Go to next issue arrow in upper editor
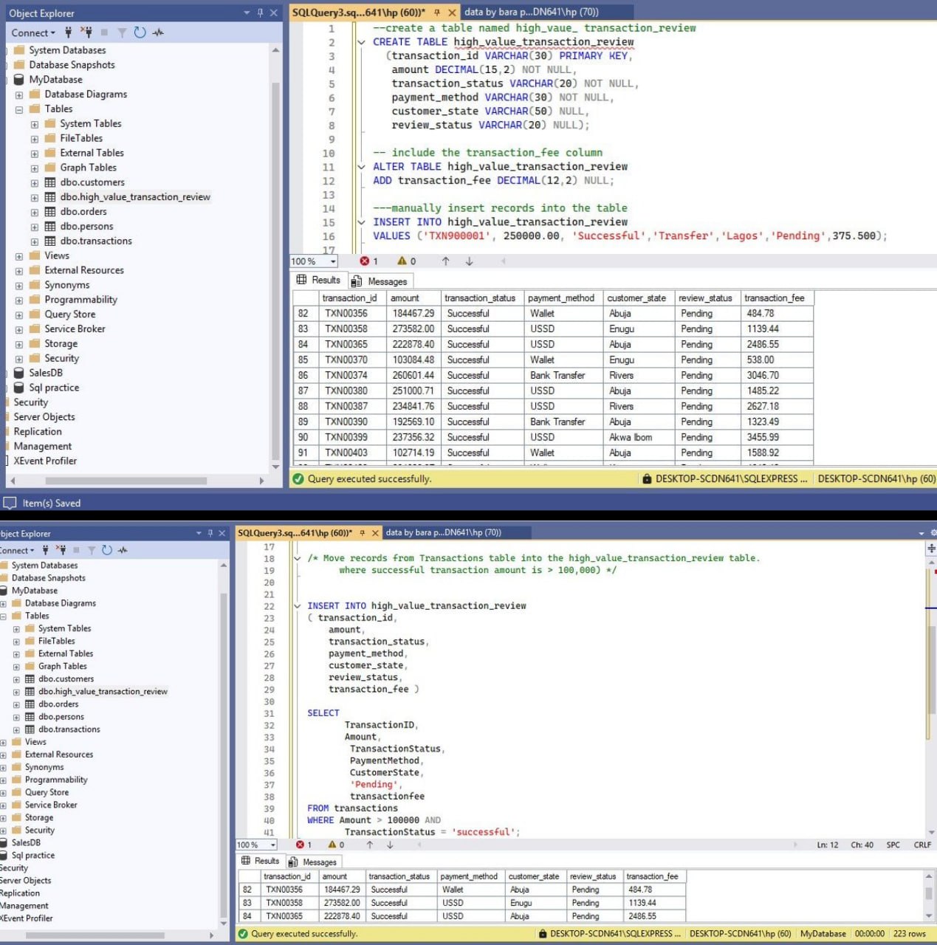The image size is (937, 945). (x=469, y=261)
